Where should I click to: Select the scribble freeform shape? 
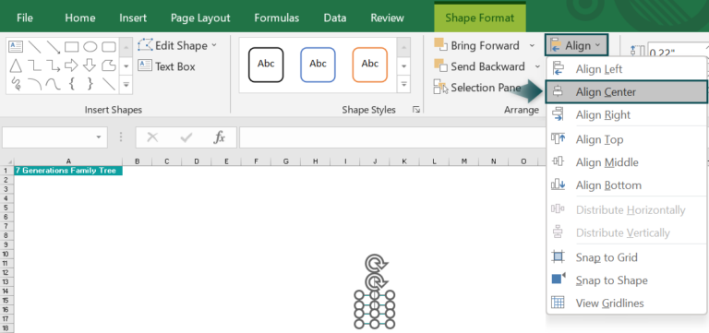(16, 84)
